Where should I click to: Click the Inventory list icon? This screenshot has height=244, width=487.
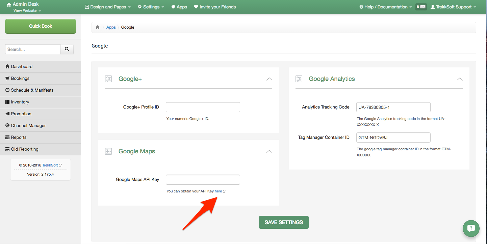[7, 102]
